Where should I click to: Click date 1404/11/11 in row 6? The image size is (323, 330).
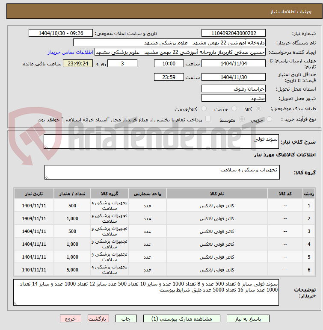(x=34, y=270)
